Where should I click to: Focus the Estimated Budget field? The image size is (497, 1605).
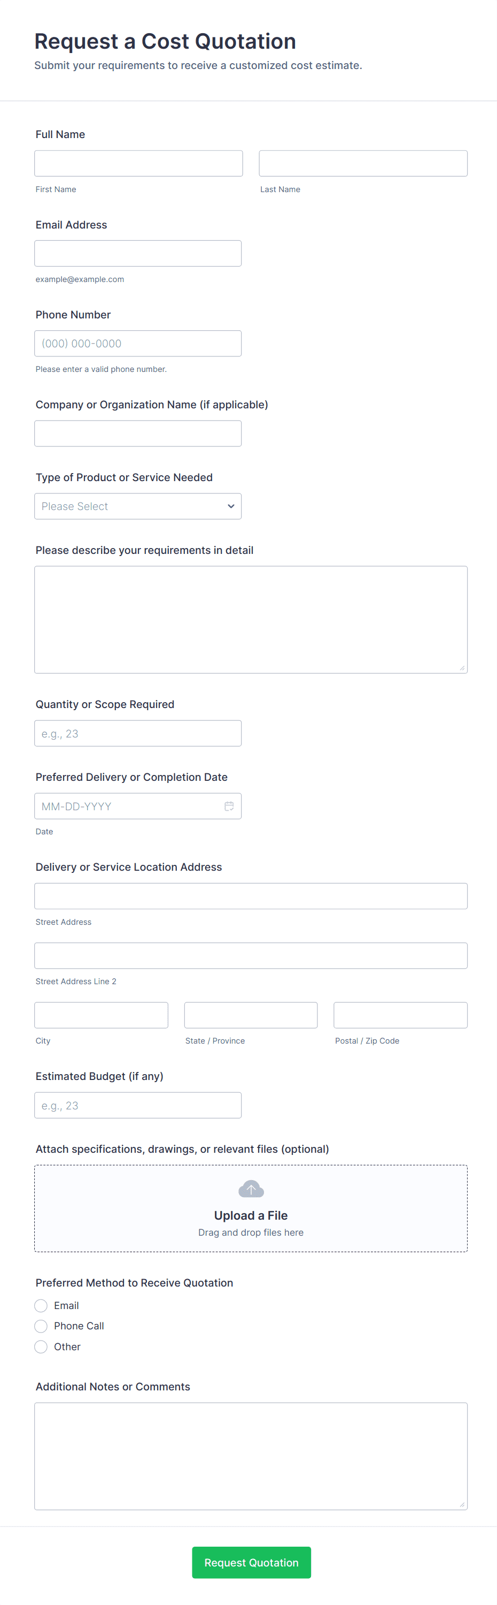[x=137, y=1105]
